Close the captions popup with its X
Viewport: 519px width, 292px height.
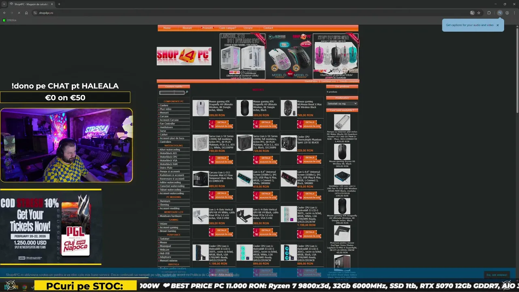498,25
